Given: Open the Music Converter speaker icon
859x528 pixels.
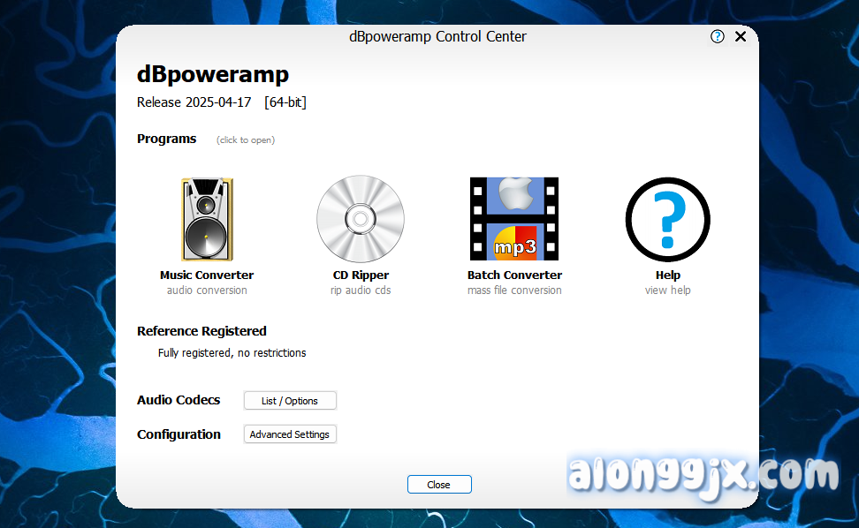Looking at the screenshot, I should coord(207,219).
